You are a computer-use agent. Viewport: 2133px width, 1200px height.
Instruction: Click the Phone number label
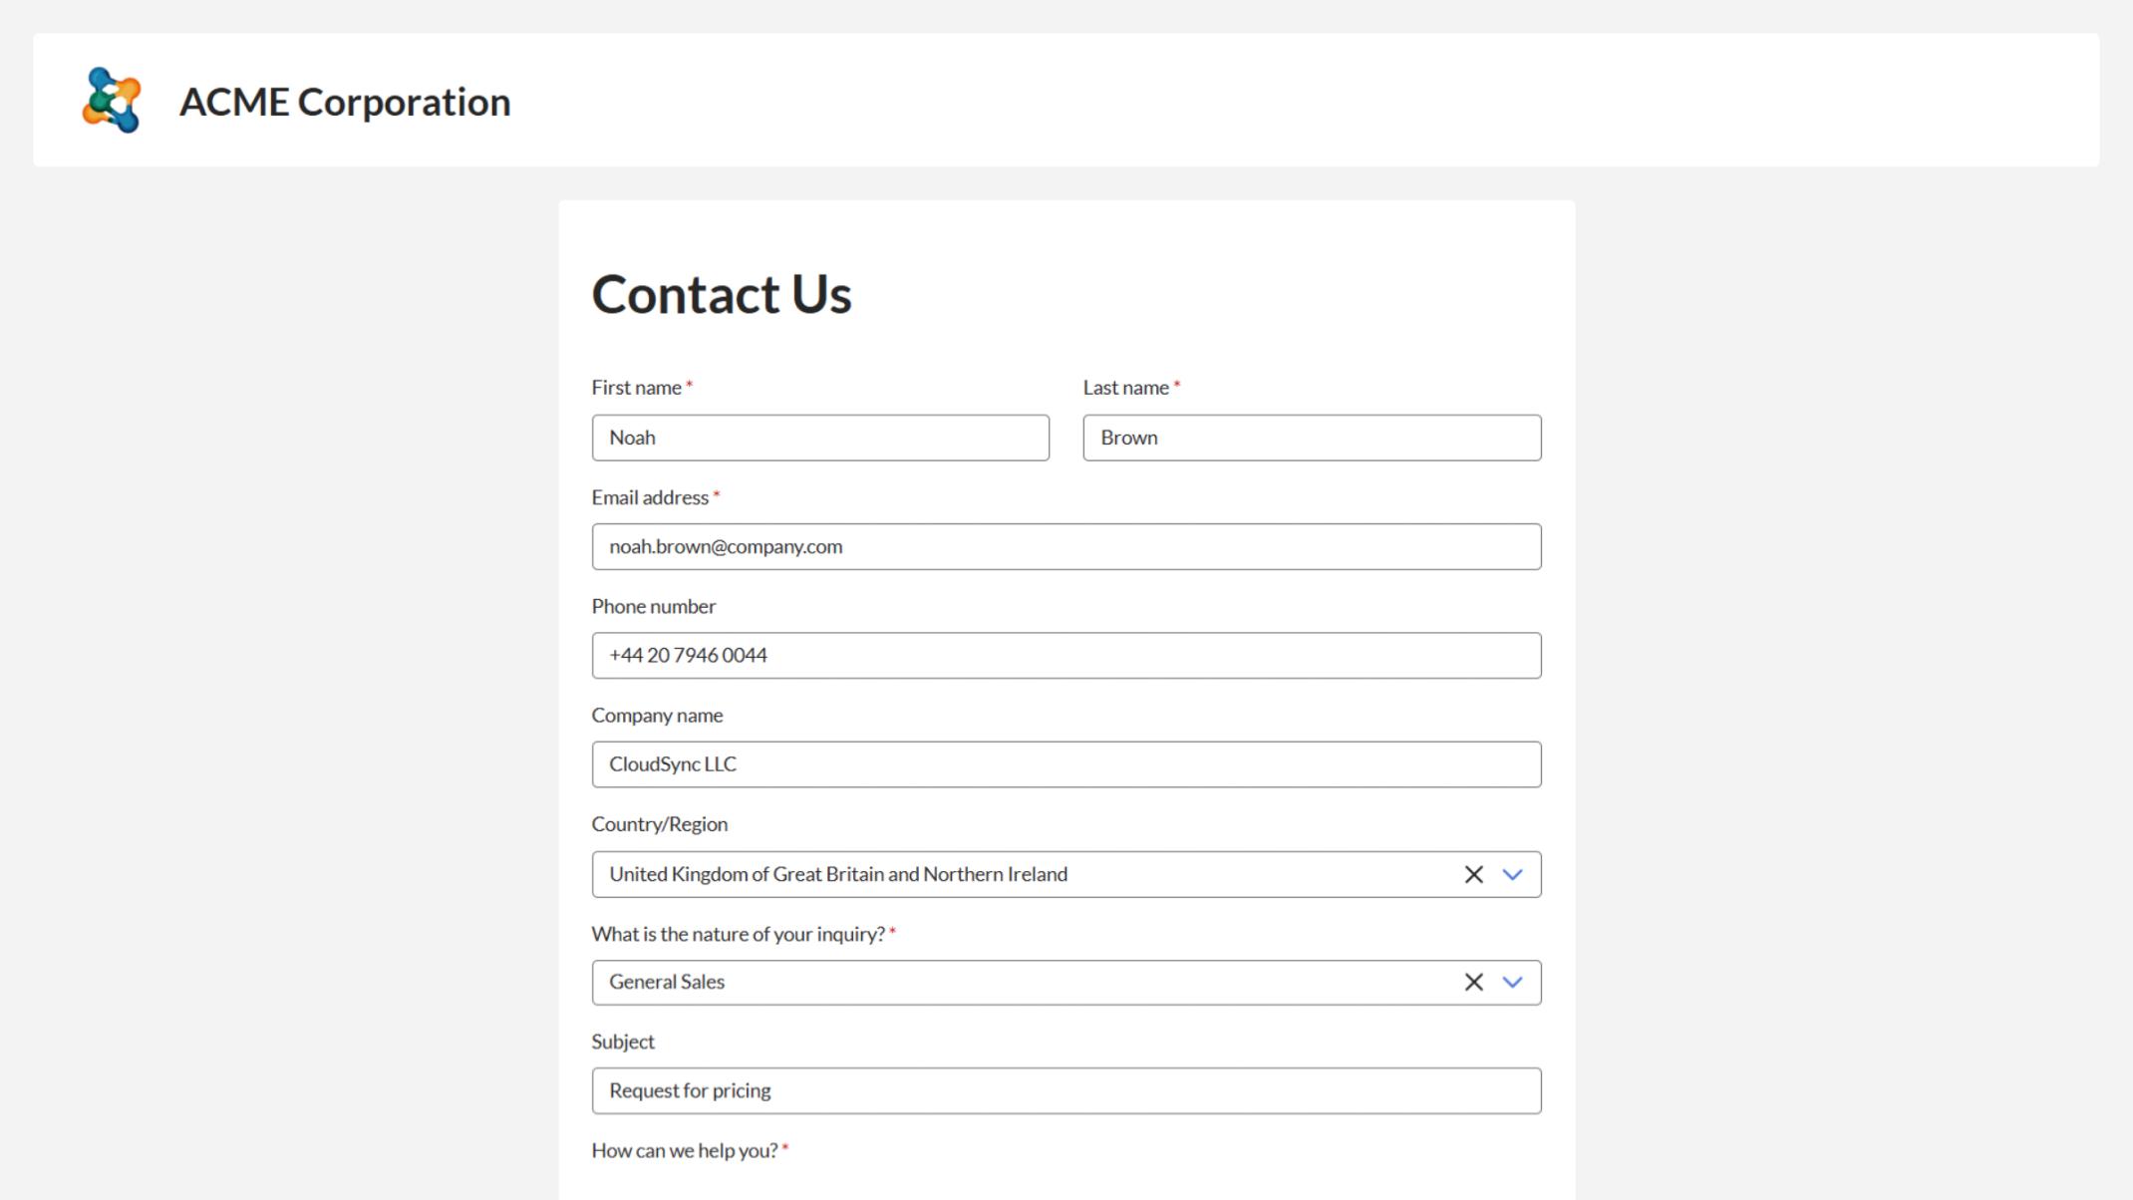(x=654, y=606)
